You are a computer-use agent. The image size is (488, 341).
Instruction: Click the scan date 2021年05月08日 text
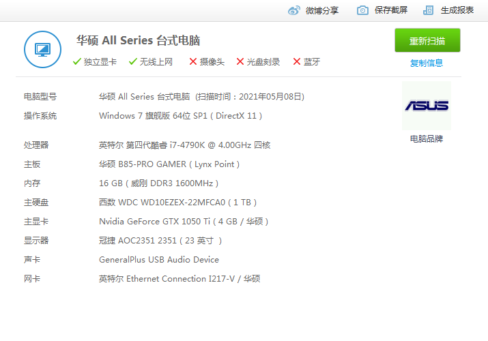tap(270, 97)
